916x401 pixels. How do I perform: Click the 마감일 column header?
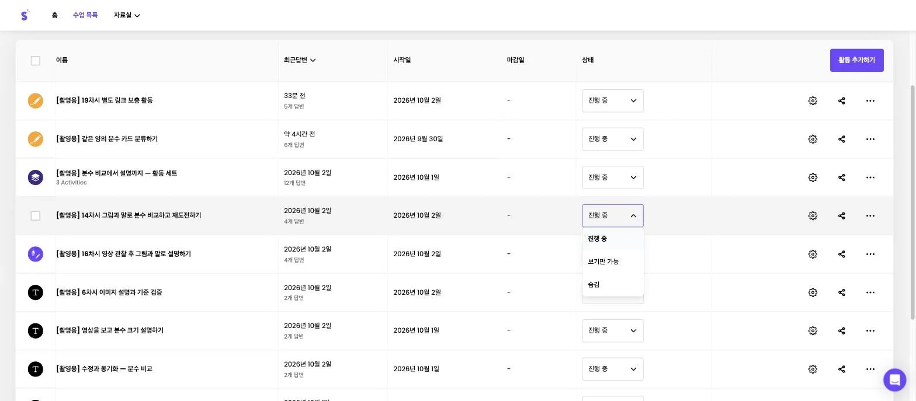516,60
